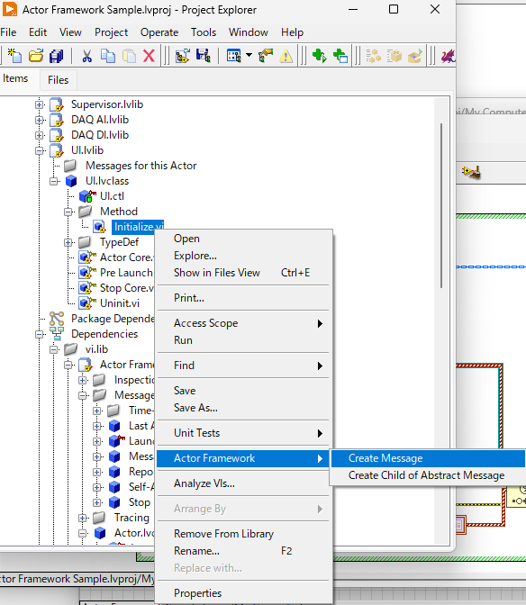Click the Uninit.vi file icon
The height and width of the screenshot is (605, 526).
pos(87,303)
